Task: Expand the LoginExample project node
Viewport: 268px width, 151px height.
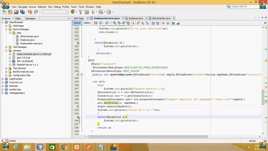Action: [3, 79]
